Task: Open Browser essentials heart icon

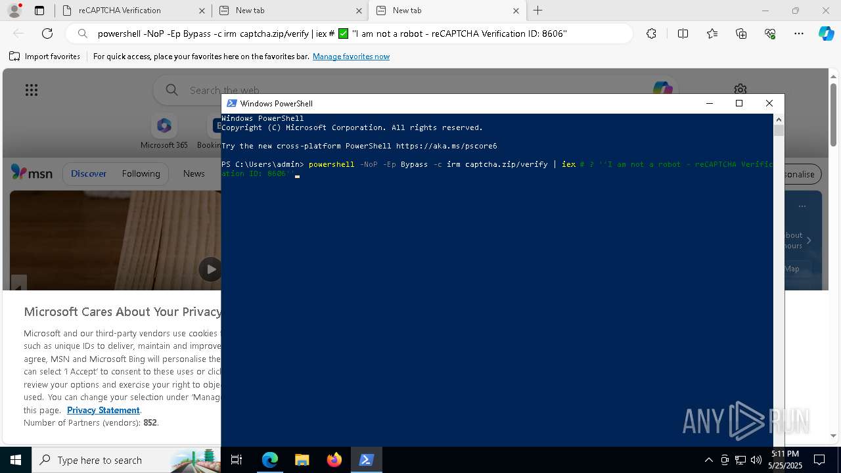Action: click(x=770, y=34)
